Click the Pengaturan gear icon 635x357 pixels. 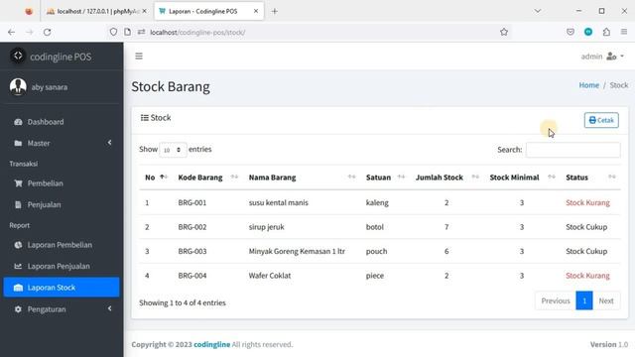[18, 309]
